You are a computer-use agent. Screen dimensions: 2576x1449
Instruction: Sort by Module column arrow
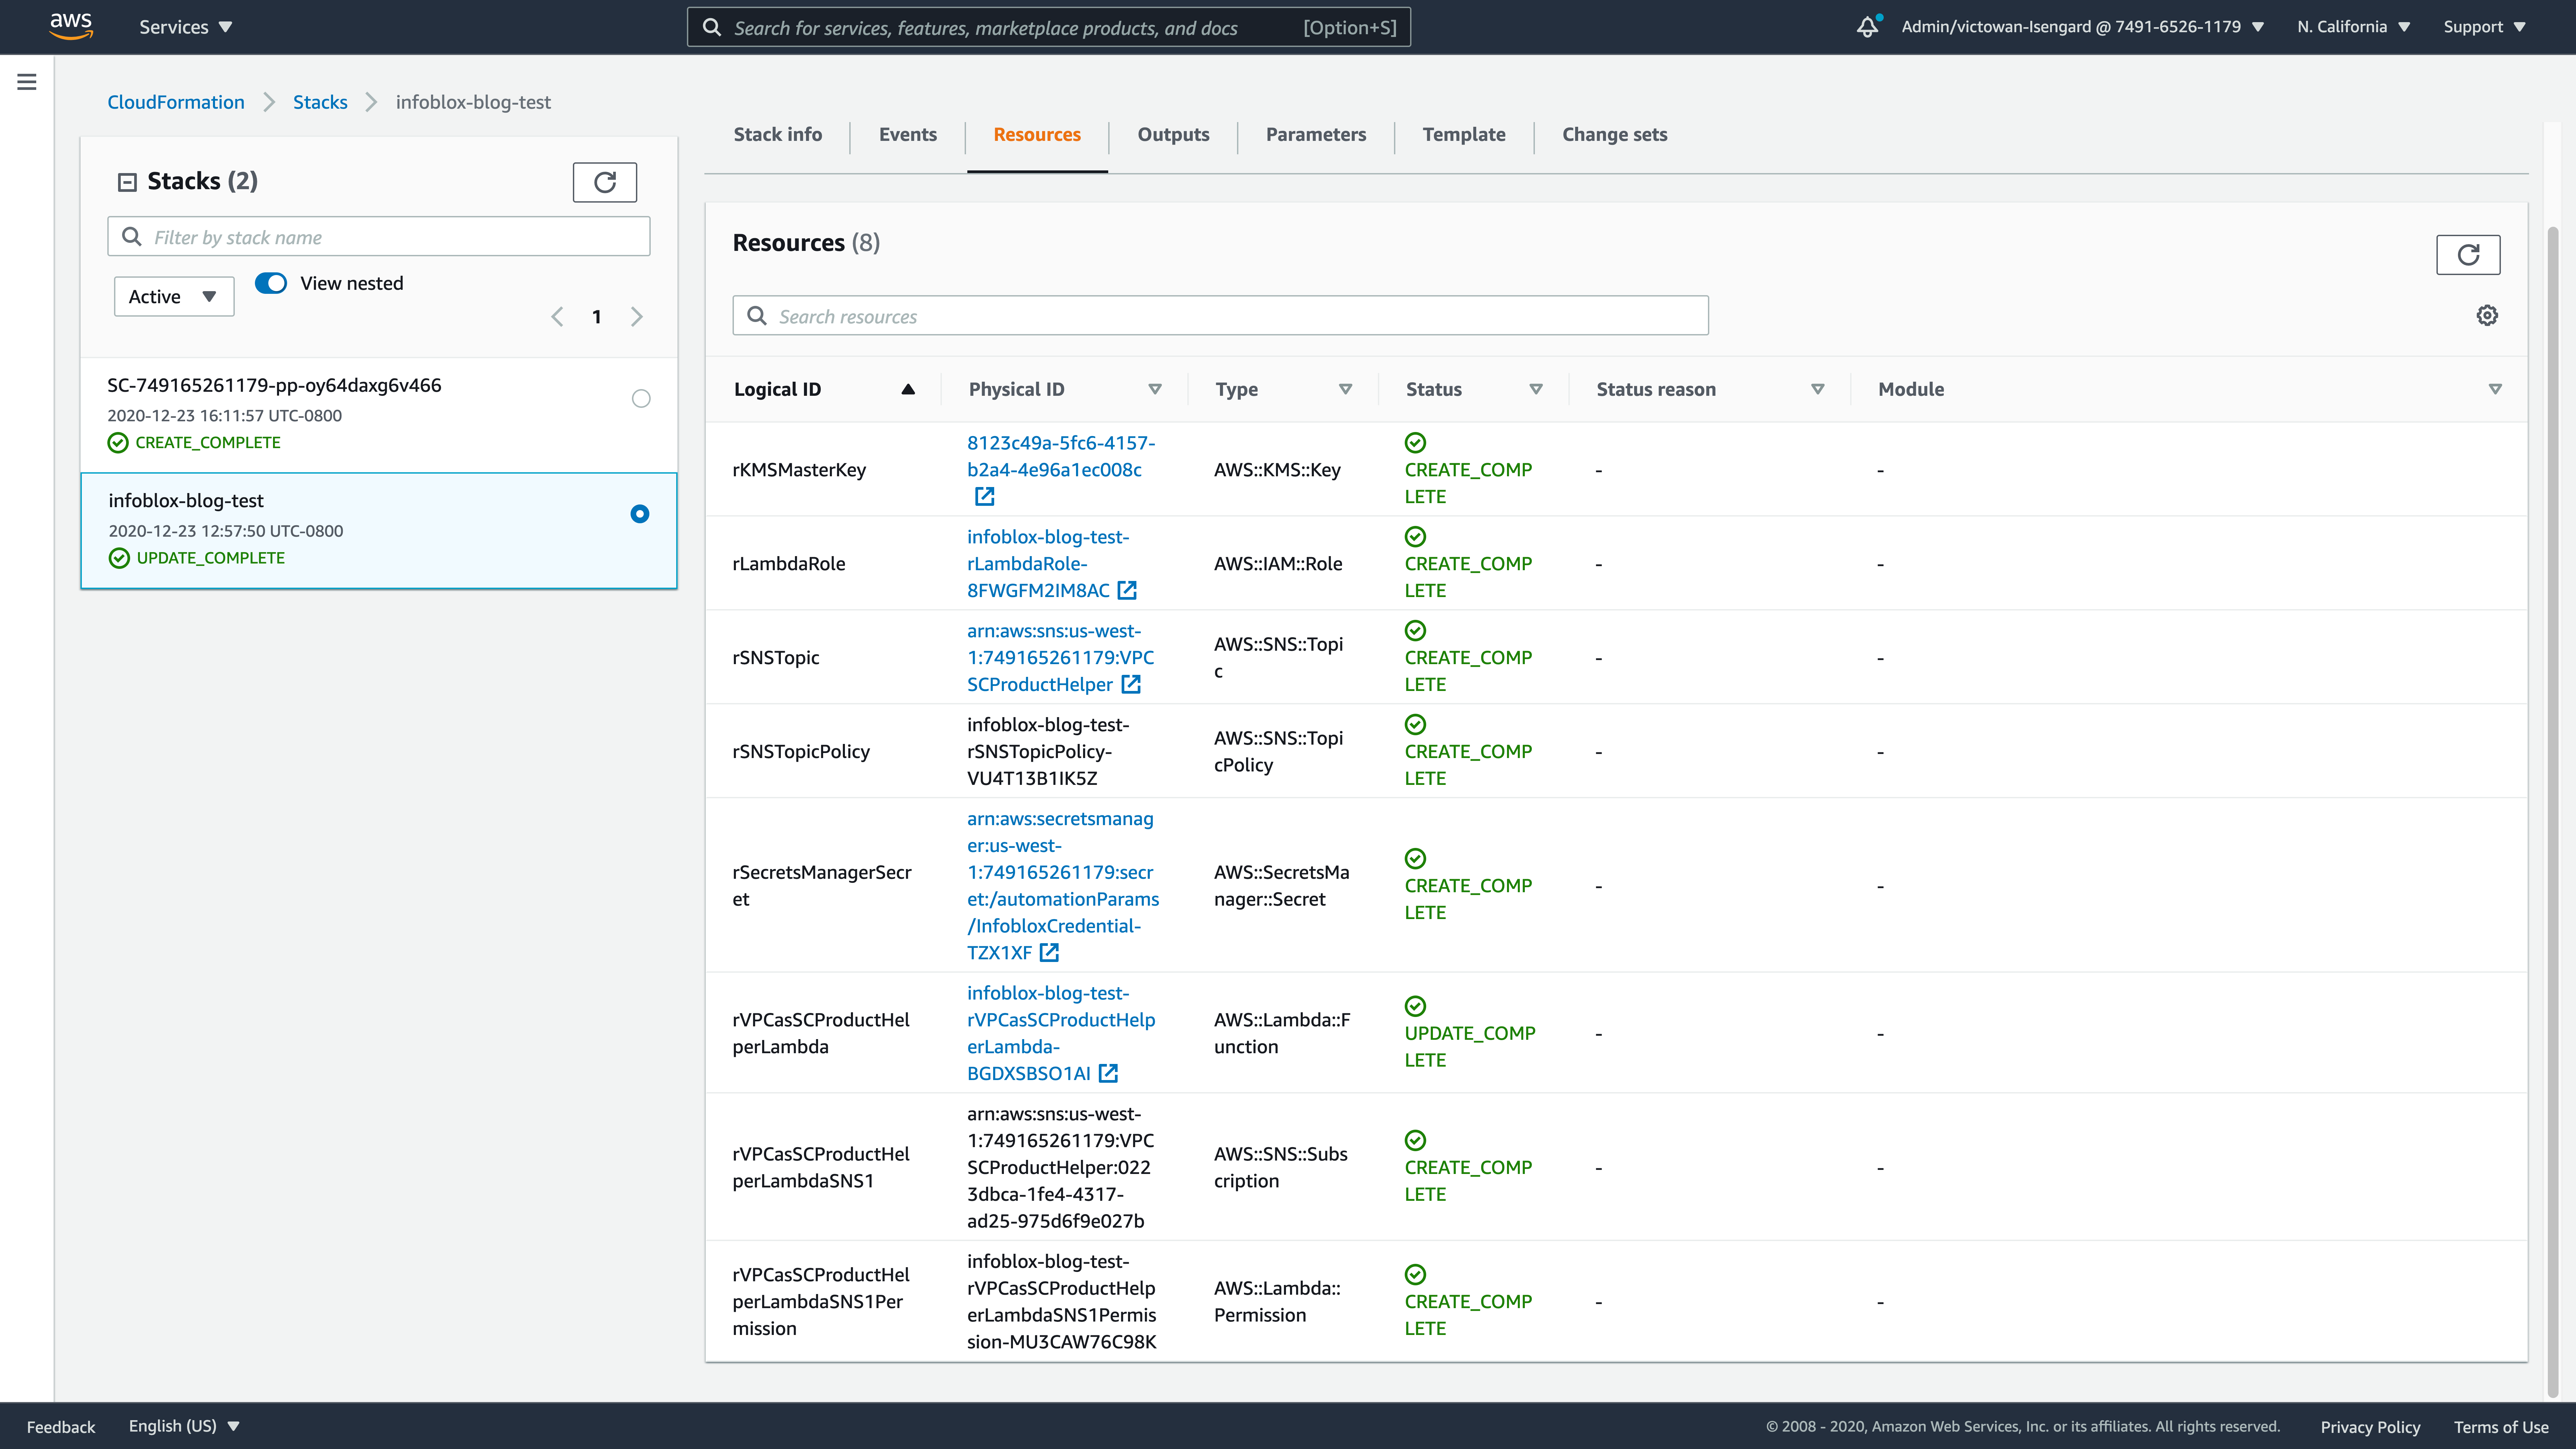point(2495,389)
